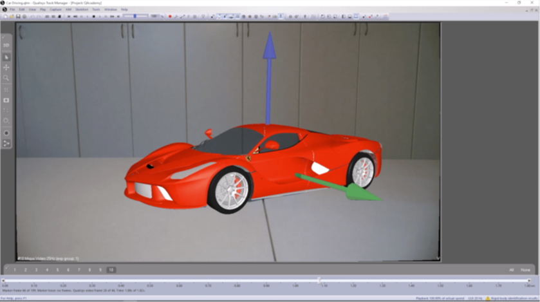
Task: Open the rigid body identification warning
Action: pyautogui.click(x=512, y=298)
